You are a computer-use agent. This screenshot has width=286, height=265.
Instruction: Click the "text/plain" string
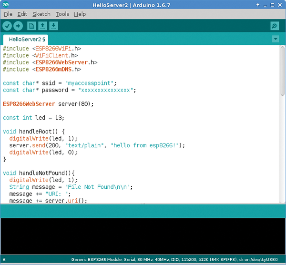click(x=84, y=145)
